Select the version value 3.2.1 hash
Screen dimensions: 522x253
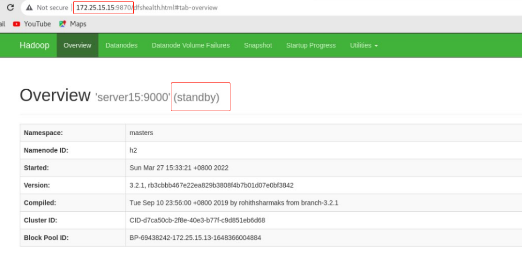[212, 185]
